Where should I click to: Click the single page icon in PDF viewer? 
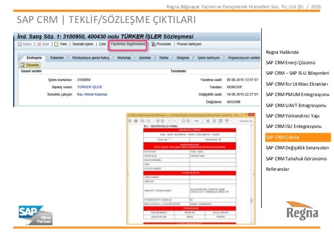[214, 121]
